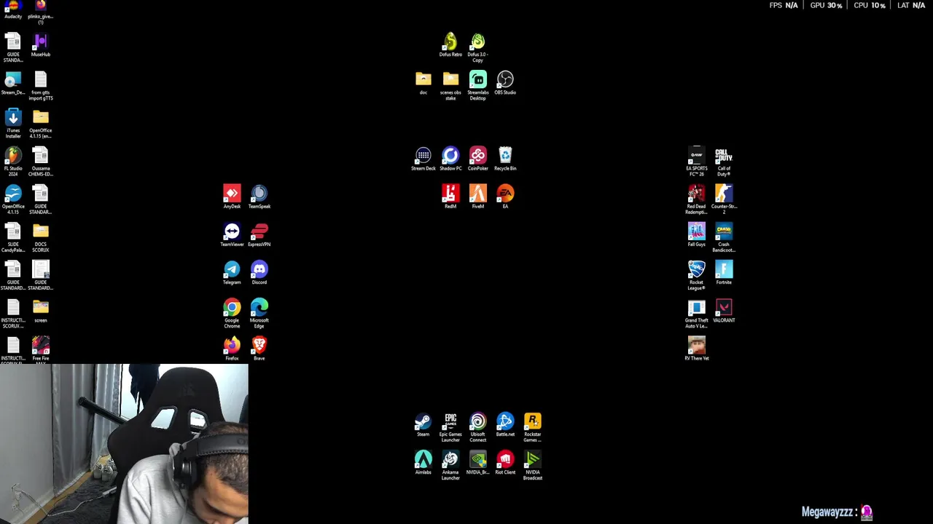Image resolution: width=933 pixels, height=524 pixels.
Task: Select the SLIDE CandyPala... document
Action: 13,237
